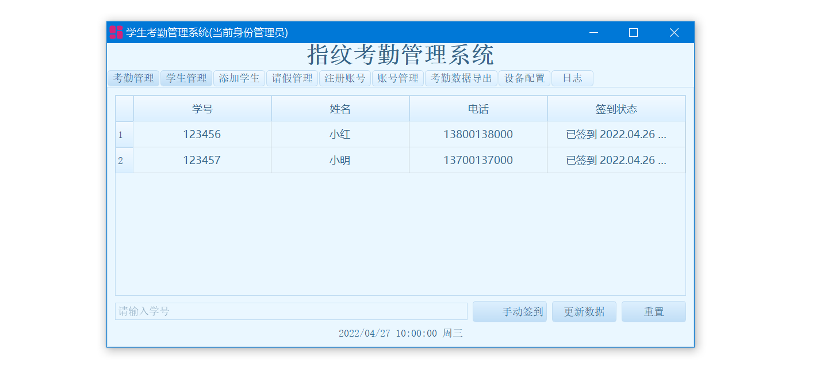This screenshot has height=370, width=816.
Task: Go to 添加学生 tab
Action: [239, 78]
